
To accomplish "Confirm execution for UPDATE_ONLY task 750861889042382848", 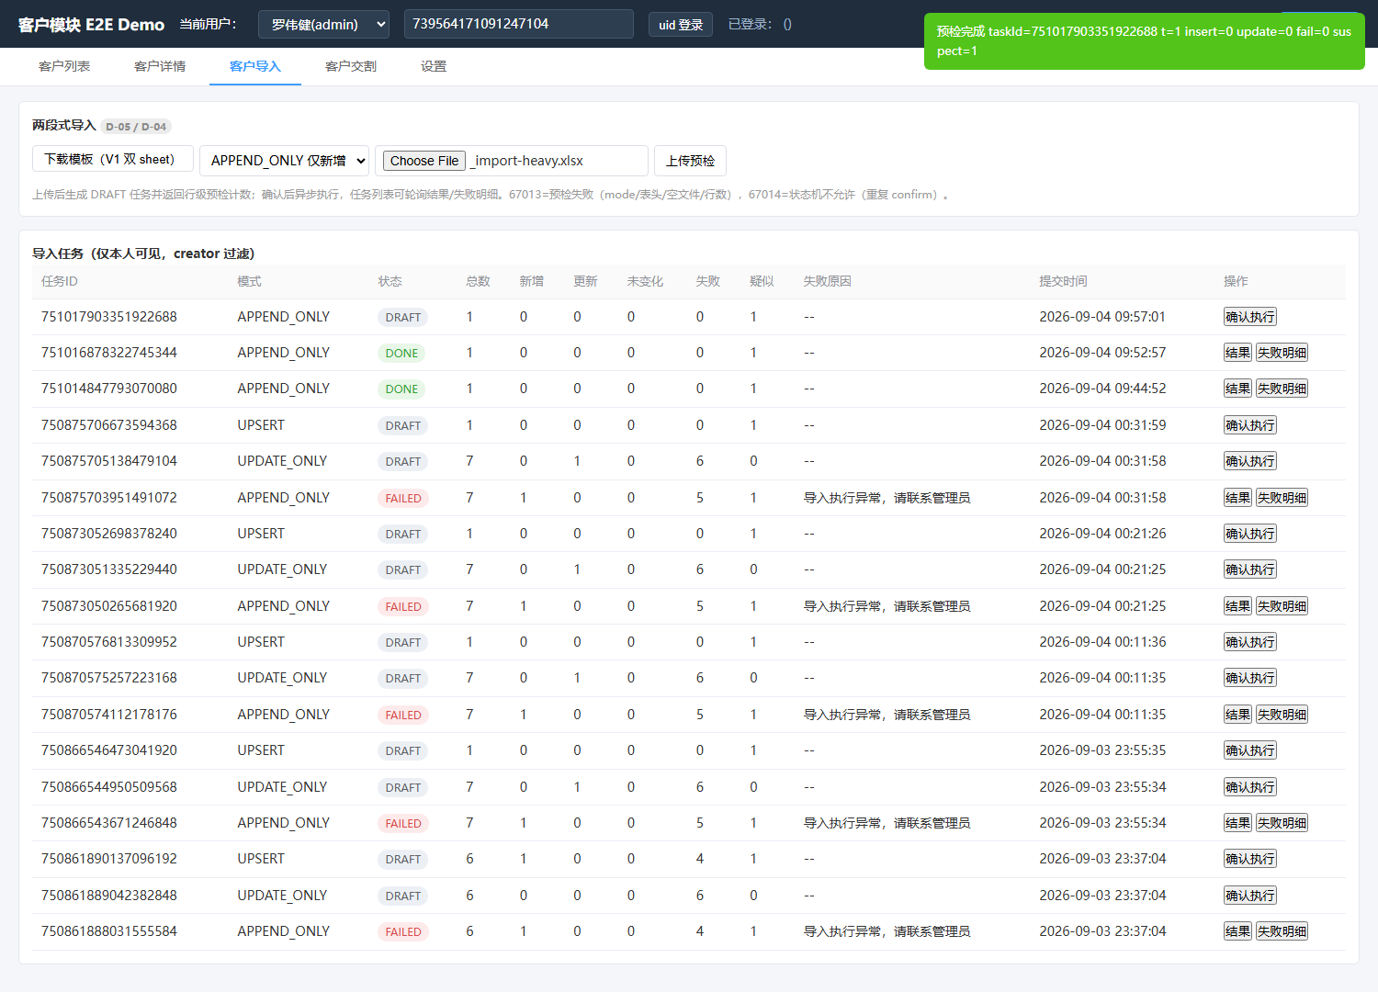I will (x=1250, y=896).
